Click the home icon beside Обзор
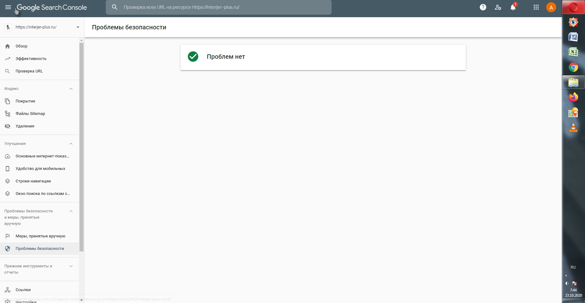This screenshot has width=585, height=303. (8, 46)
